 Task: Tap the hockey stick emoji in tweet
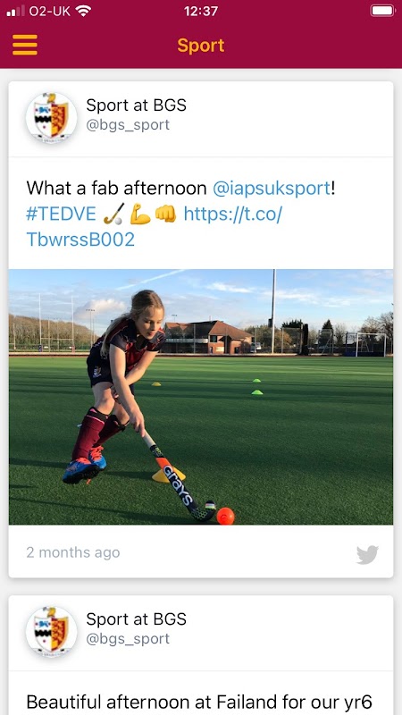[113, 214]
